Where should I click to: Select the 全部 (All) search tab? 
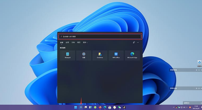click(61, 42)
